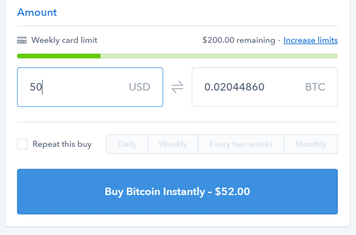This screenshot has height=235, width=356.
Task: Click the light green remaining part of limit bar
Action: click(219, 56)
